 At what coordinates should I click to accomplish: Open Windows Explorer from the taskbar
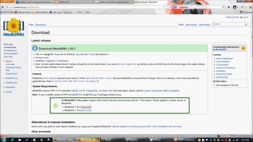pos(20,140)
